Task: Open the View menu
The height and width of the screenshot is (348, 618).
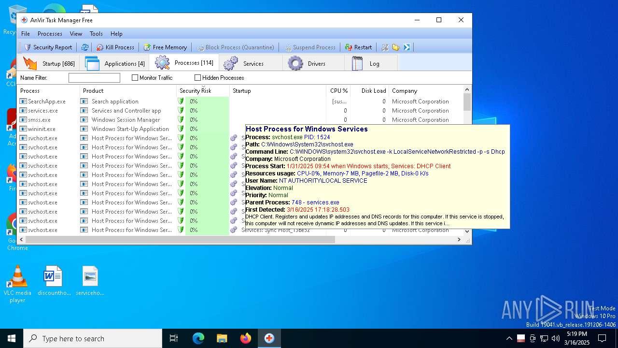Action: pos(76,34)
